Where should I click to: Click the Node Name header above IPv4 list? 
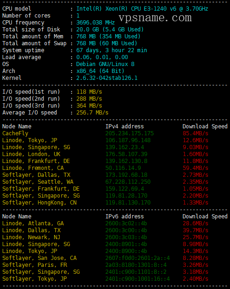click(x=17, y=126)
